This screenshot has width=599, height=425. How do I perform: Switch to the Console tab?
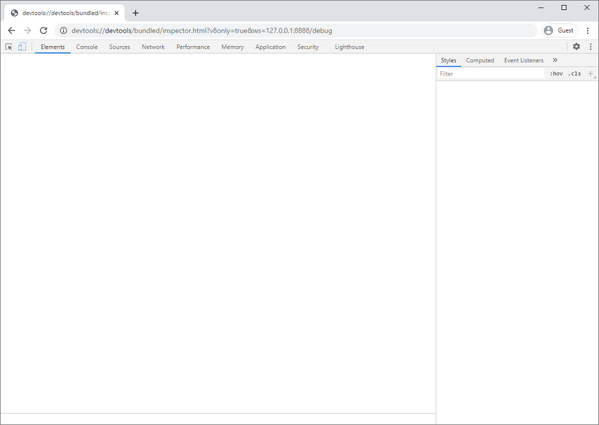[87, 47]
